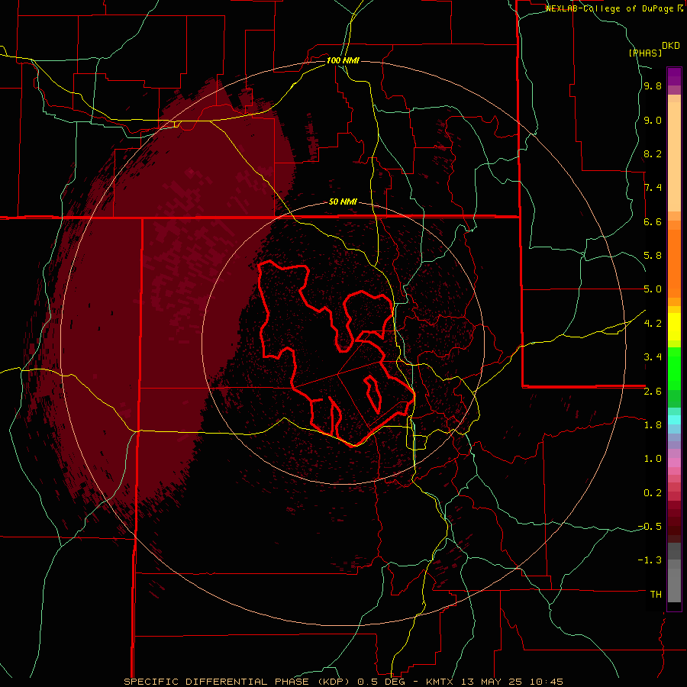Click the 4.2 scale value
The image size is (687, 687).
click(653, 324)
